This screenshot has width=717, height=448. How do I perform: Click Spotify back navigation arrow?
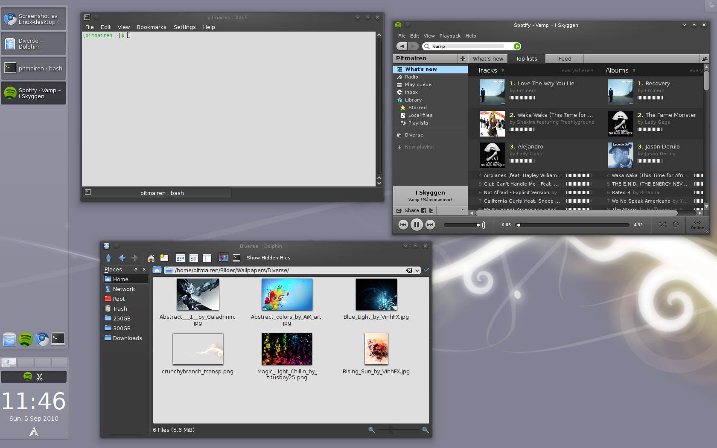(402, 46)
